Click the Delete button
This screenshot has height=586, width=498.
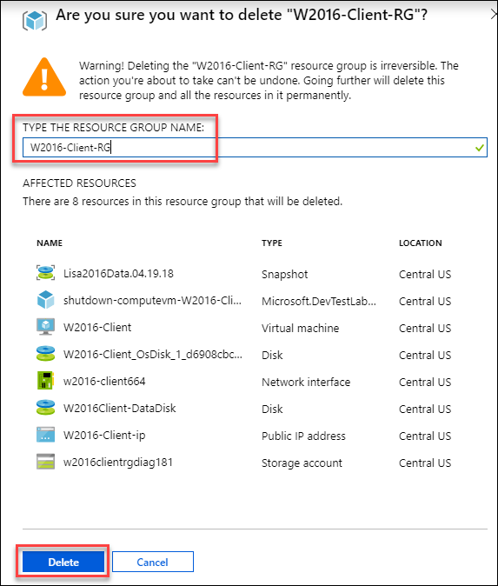(63, 562)
